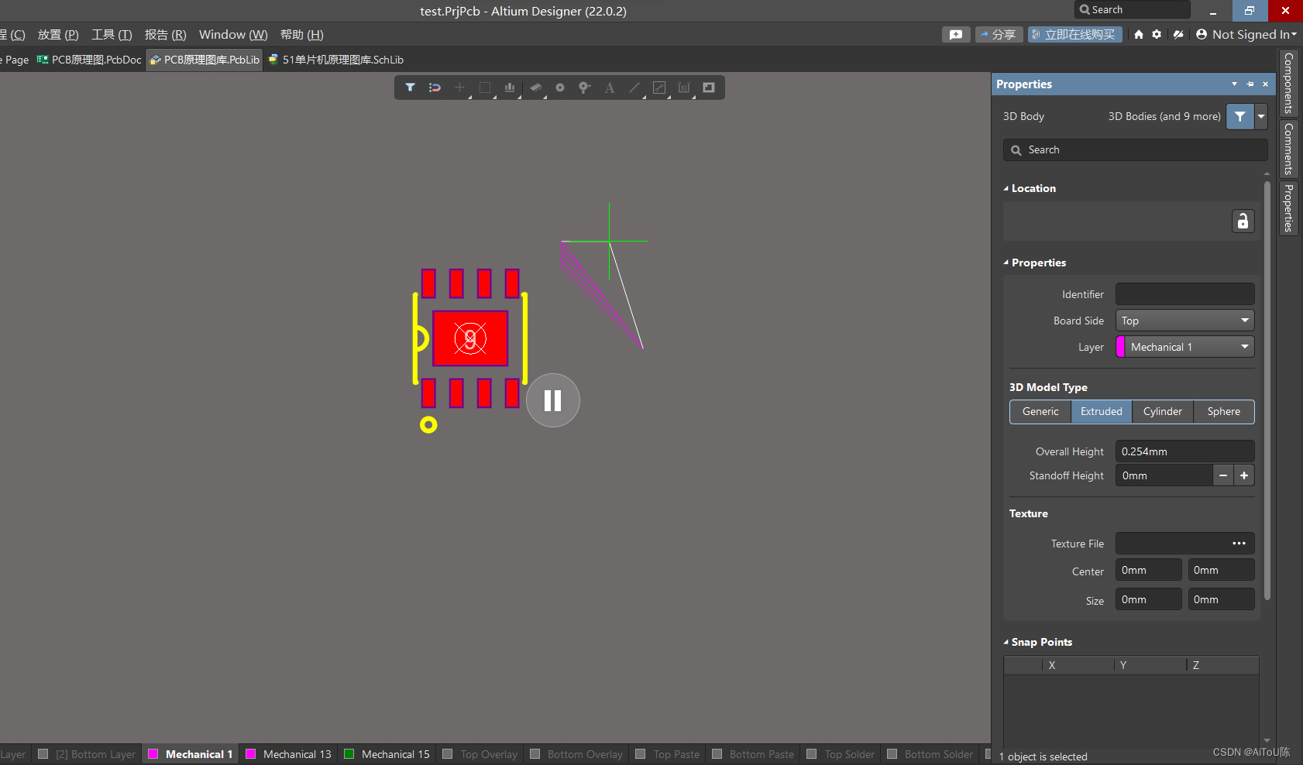The image size is (1303, 765).
Task: Click the Mechanical 15 green color swatch
Action: [x=349, y=754]
